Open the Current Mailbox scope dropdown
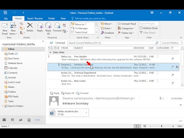 (172, 43)
